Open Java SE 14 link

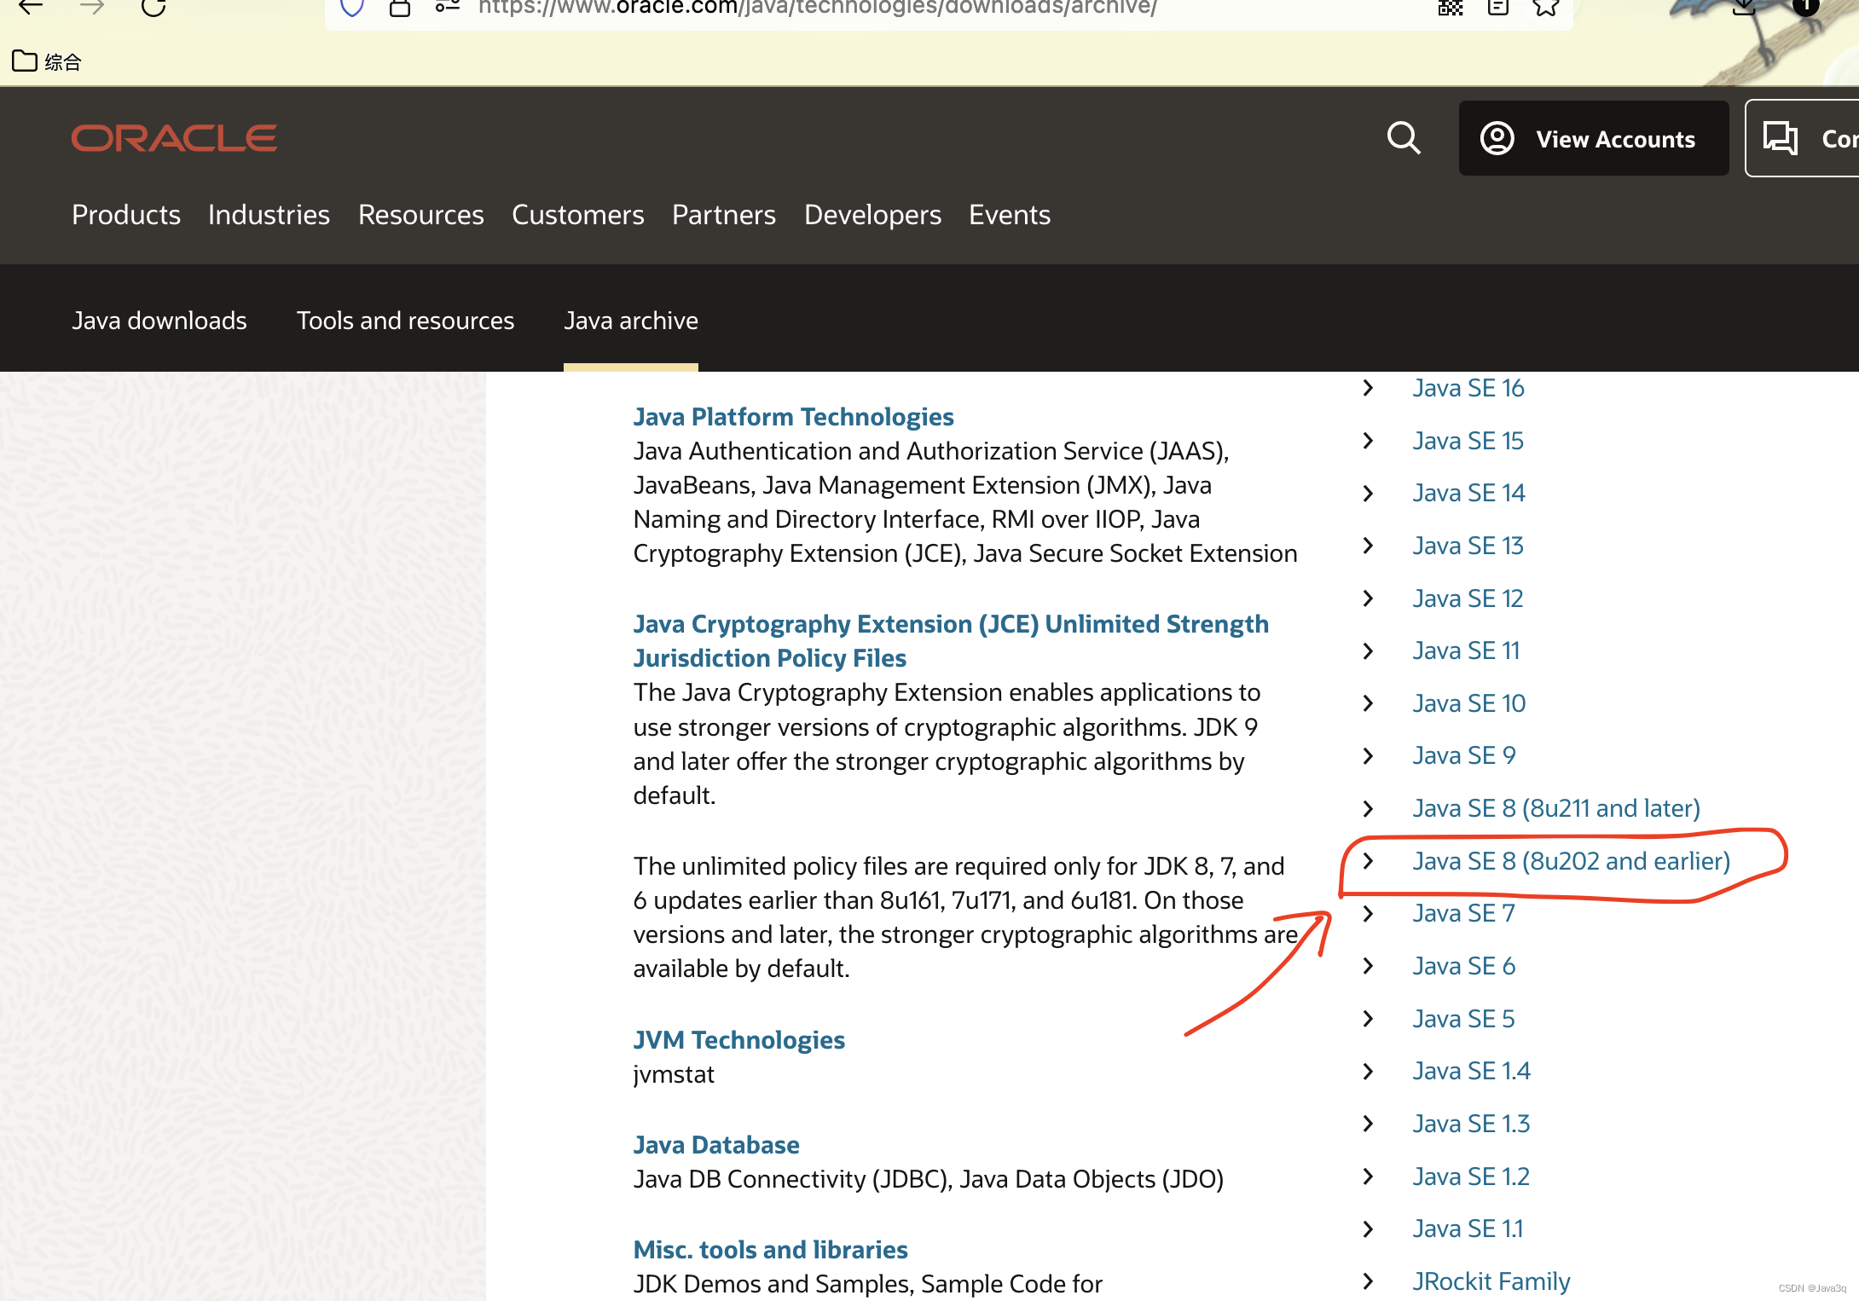point(1468,493)
